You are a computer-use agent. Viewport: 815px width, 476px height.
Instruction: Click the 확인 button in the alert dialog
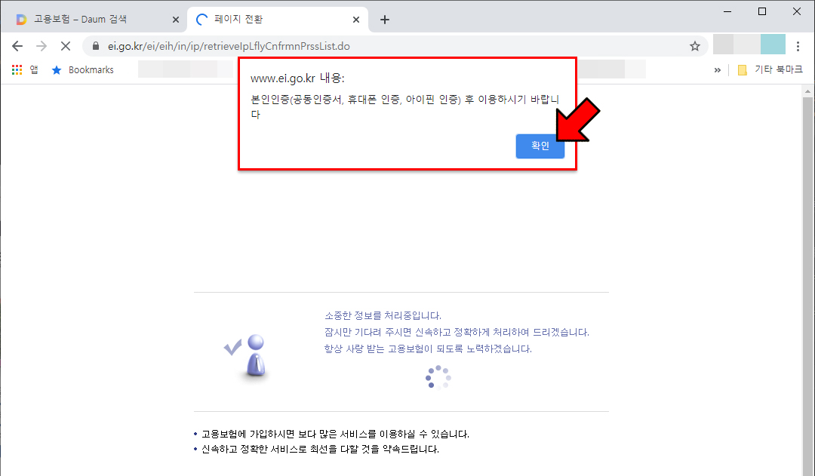point(540,146)
